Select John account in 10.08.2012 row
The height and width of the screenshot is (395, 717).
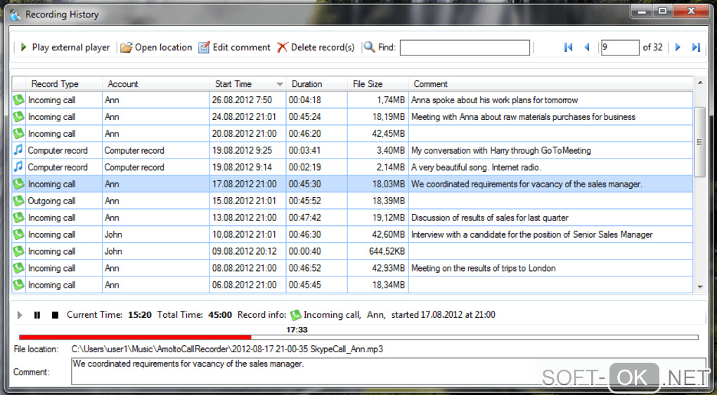tap(156, 235)
